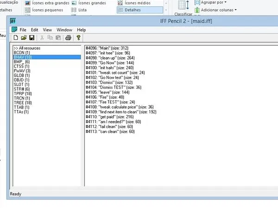
Task: Select the #4100 "init traits" entry
Action: [109, 68]
